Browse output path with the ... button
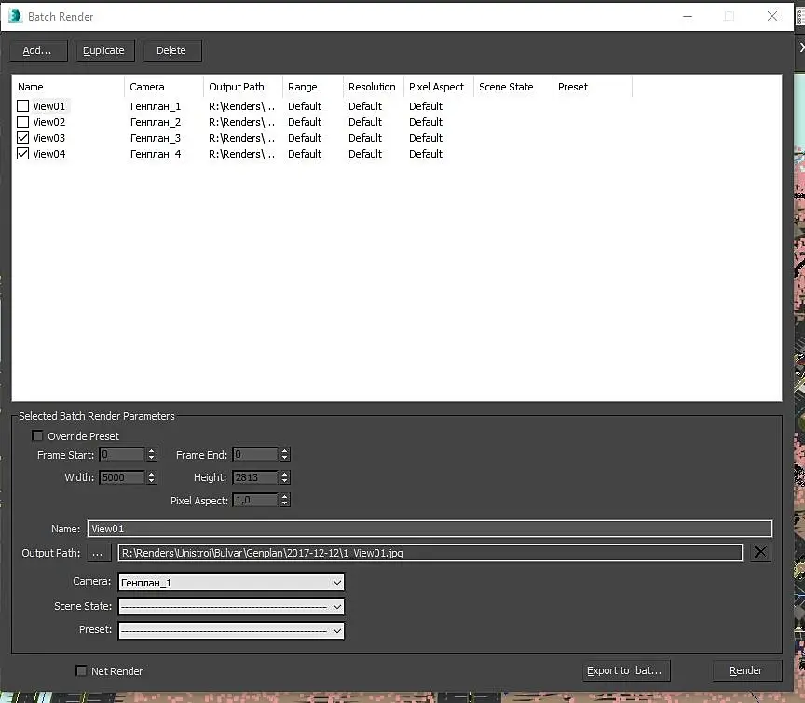This screenshot has height=703, width=805. click(x=99, y=553)
